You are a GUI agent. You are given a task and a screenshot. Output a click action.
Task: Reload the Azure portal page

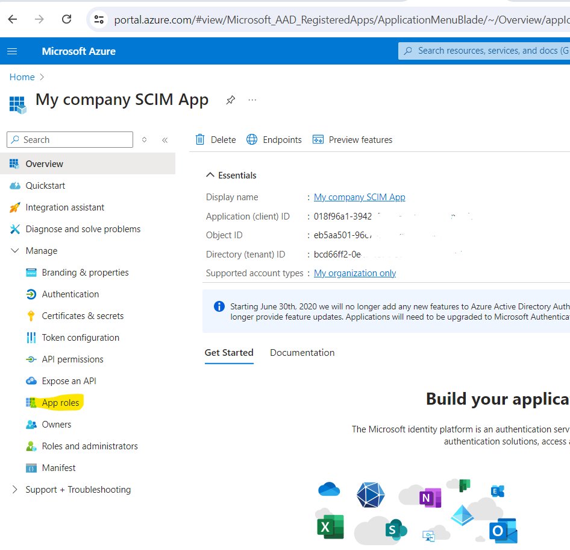tap(66, 19)
